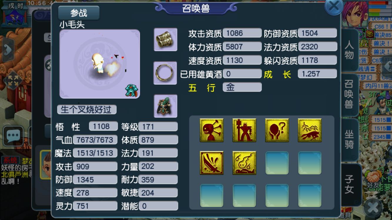Viewport: 392px width, 220px height.
Task: Open the armor equipment slot
Action: point(165,106)
